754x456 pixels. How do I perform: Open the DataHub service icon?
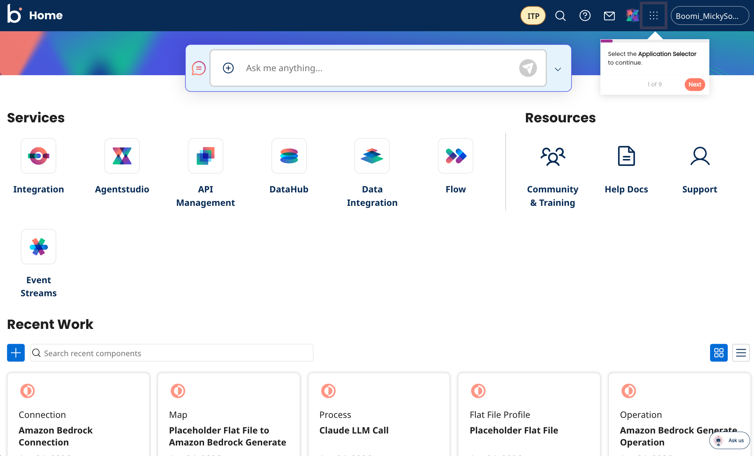pos(289,156)
